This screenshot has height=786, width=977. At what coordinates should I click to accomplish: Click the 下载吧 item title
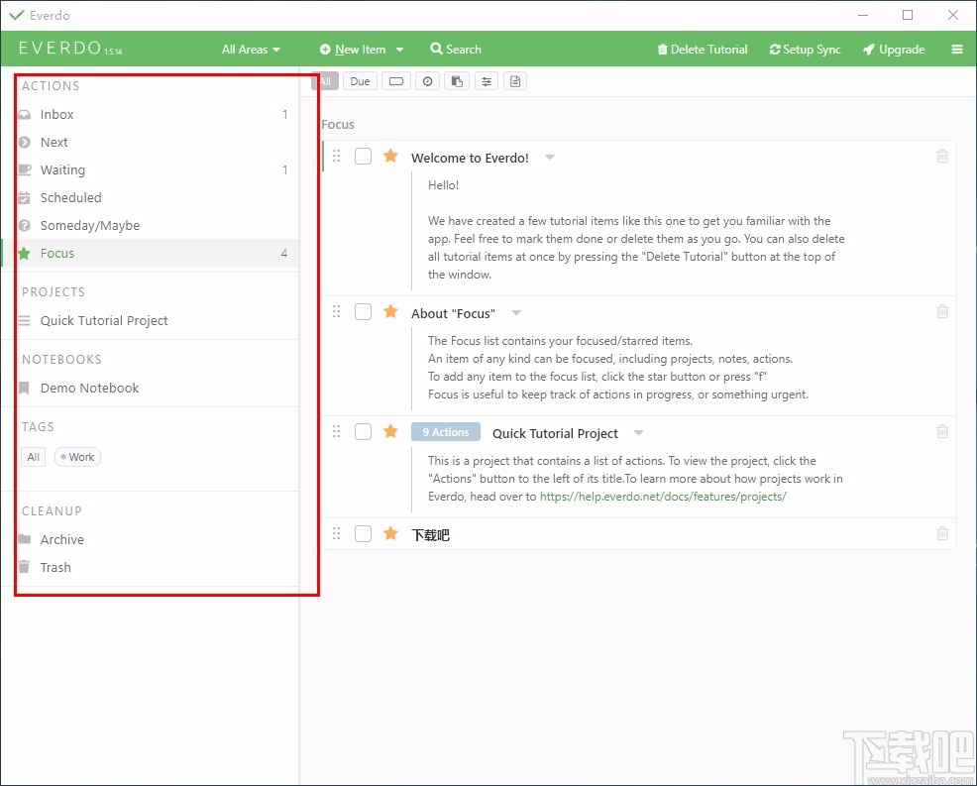(x=431, y=535)
